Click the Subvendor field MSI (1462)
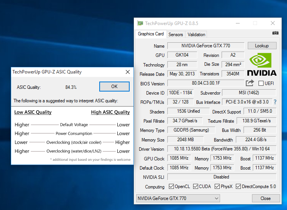287x210 pixels. 249,93
